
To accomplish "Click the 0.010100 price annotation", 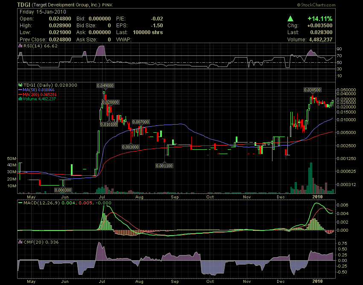I will pyautogui.click(x=108, y=125).
